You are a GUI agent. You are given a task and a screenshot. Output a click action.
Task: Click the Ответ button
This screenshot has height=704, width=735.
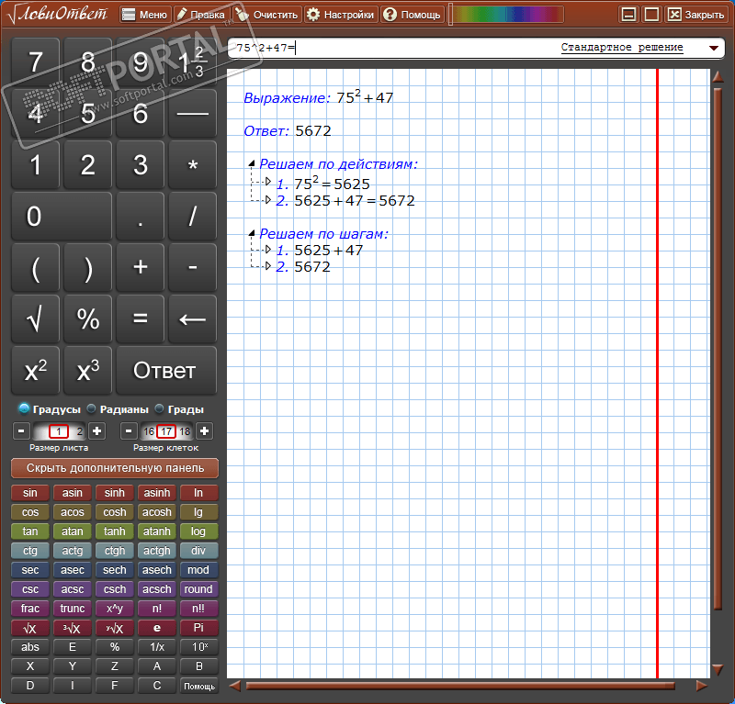(166, 371)
